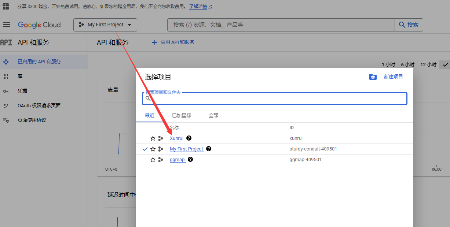Open the ggmap project link
The image size is (450, 227).
tap(178, 160)
